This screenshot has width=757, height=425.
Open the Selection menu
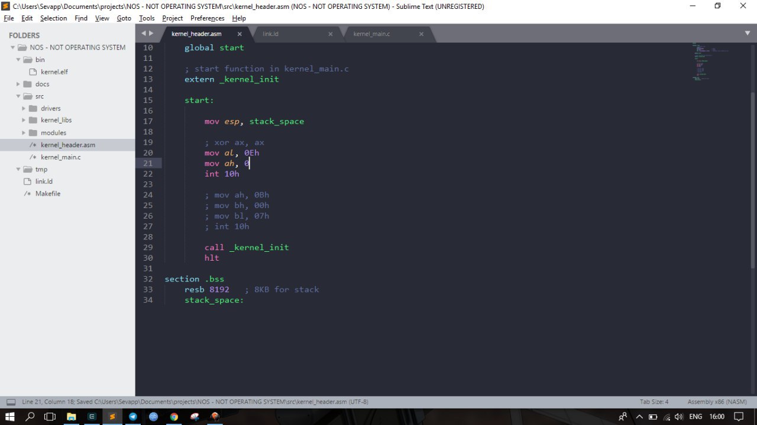54,18
